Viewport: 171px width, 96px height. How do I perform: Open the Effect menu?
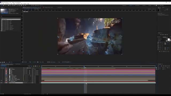pyautogui.click(x=14, y=4)
